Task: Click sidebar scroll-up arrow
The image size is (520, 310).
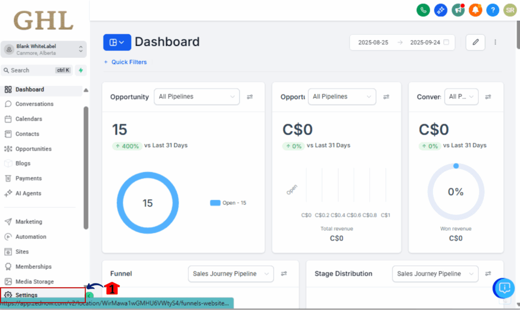Action: (x=86, y=90)
